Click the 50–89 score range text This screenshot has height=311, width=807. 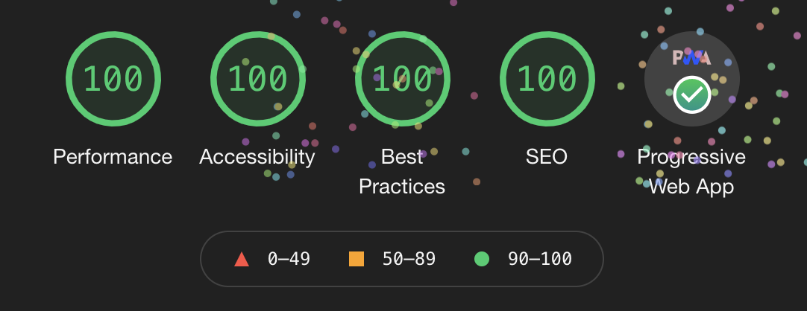pos(409,259)
